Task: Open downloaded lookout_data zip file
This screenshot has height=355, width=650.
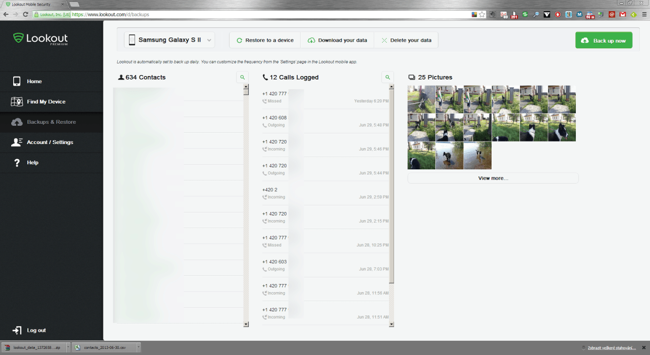Action: tap(34, 347)
